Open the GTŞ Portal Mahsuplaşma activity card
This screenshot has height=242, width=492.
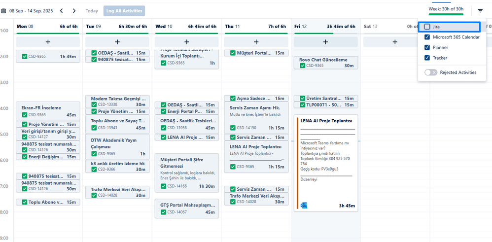coord(187,208)
